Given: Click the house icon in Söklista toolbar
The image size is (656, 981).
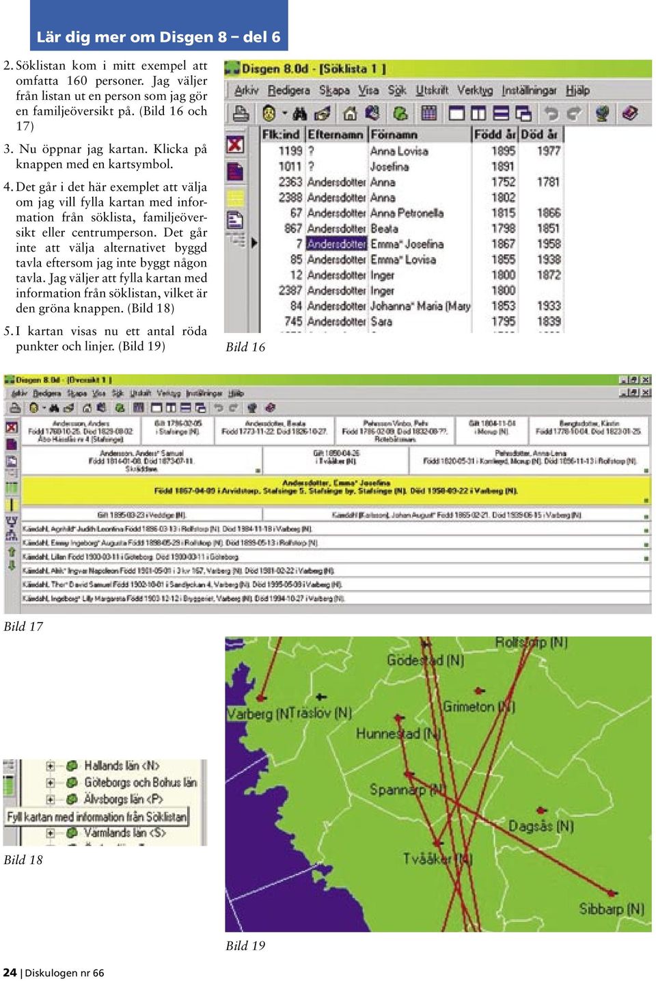Looking at the screenshot, I should click(350, 113).
